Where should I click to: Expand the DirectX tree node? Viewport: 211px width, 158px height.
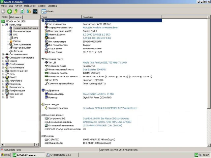(x=3, y=77)
